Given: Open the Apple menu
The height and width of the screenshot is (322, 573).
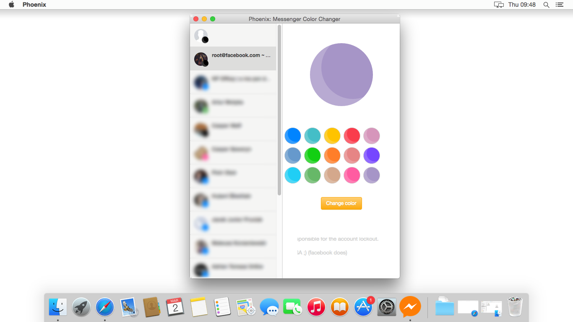Looking at the screenshot, I should (x=11, y=5).
